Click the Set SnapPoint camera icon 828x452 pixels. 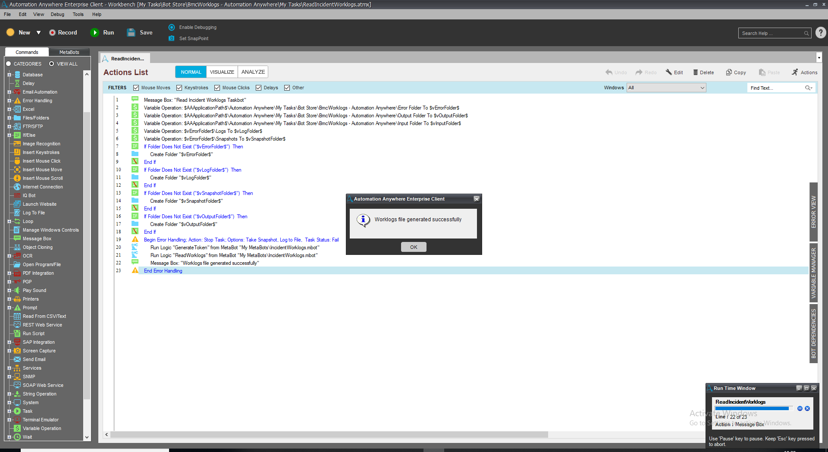[172, 38]
